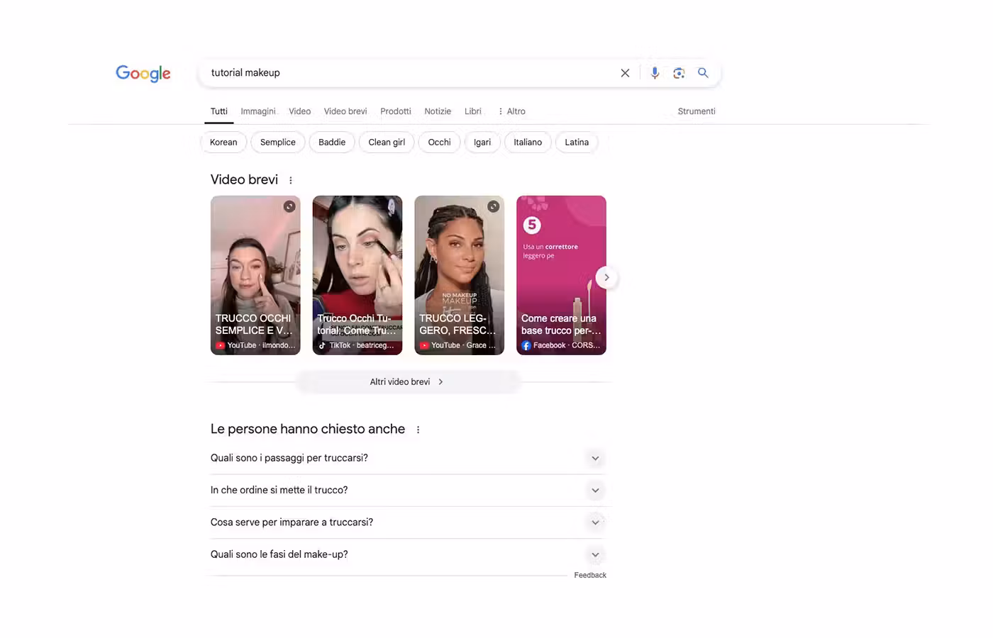
Task: Switch to the Libri tab
Action: 473,111
